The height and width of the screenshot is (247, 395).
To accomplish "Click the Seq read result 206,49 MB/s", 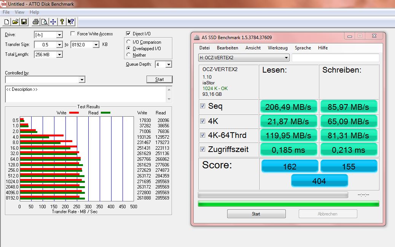I will click(288, 107).
